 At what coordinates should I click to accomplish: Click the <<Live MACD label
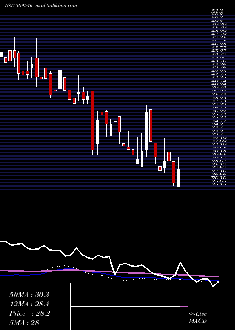[x=198, y=318]
